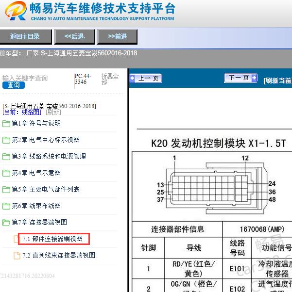Click the 线路号码 column header
Image resolution: width=292 pixels, height=292 pixels.
(237, 248)
